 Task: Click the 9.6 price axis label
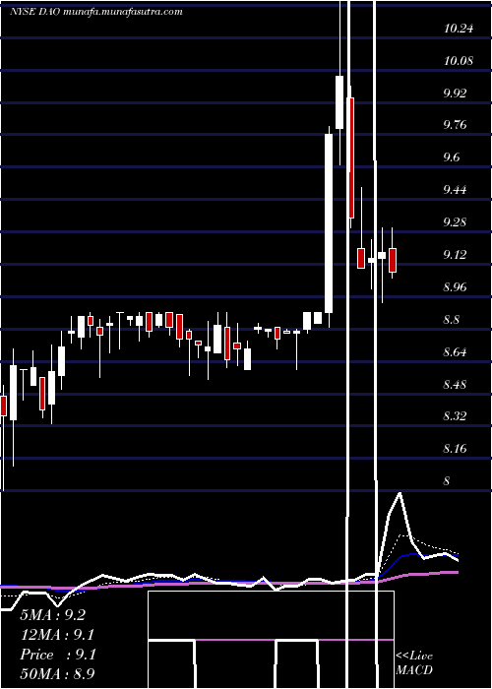tap(452, 157)
